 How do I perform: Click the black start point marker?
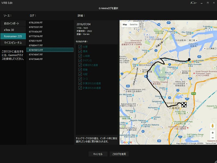coord(189,59)
